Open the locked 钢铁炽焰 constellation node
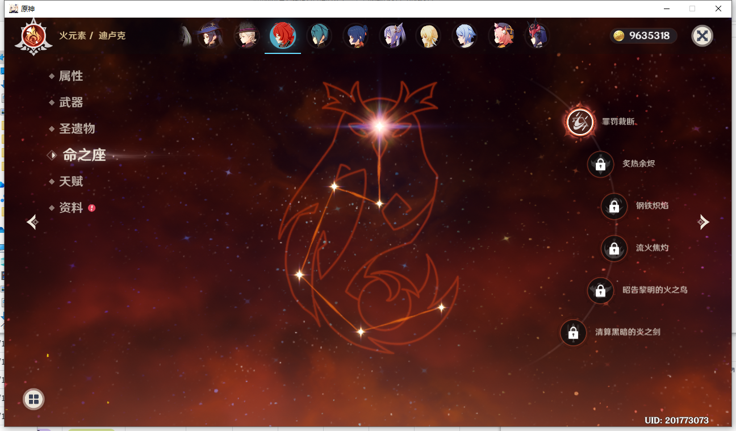Viewport: 736px width, 431px height. coord(614,206)
